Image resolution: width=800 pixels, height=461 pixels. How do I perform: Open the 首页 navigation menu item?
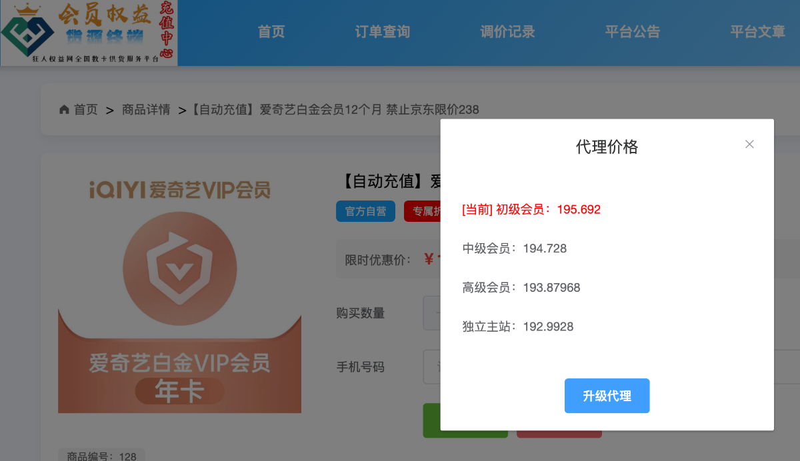271,32
